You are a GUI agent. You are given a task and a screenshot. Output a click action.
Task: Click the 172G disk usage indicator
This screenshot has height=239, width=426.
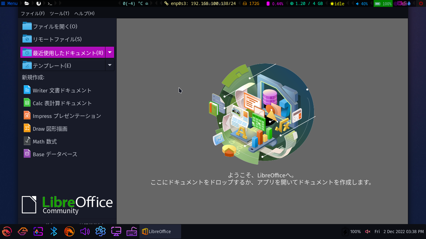(251, 4)
